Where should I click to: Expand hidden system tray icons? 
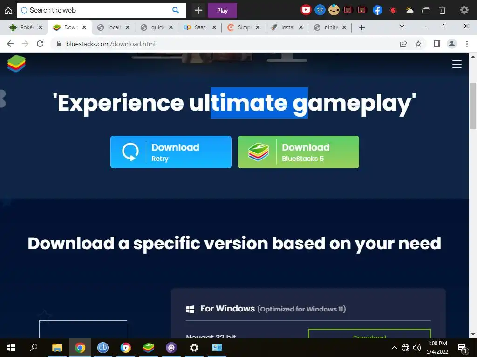point(394,348)
